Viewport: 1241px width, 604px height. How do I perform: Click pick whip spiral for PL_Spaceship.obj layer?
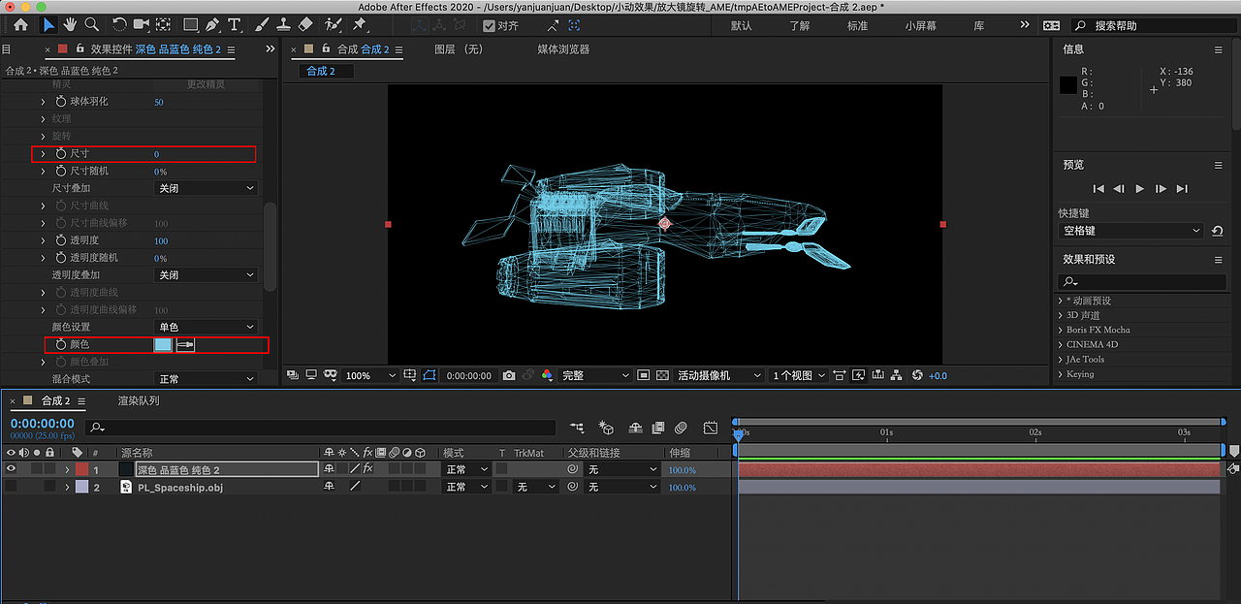coord(572,487)
